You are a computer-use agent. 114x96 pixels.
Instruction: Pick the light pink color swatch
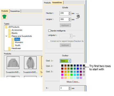pyautogui.click(x=62, y=78)
